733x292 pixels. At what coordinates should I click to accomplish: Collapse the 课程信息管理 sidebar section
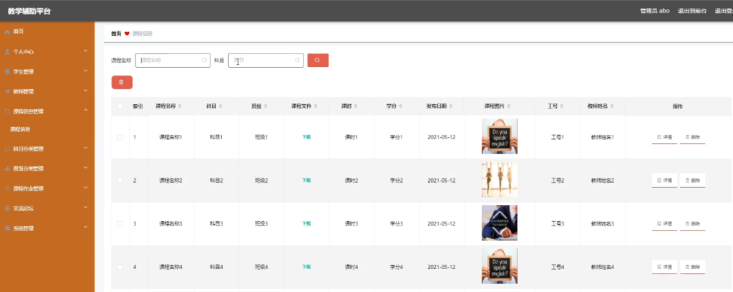[x=47, y=111]
